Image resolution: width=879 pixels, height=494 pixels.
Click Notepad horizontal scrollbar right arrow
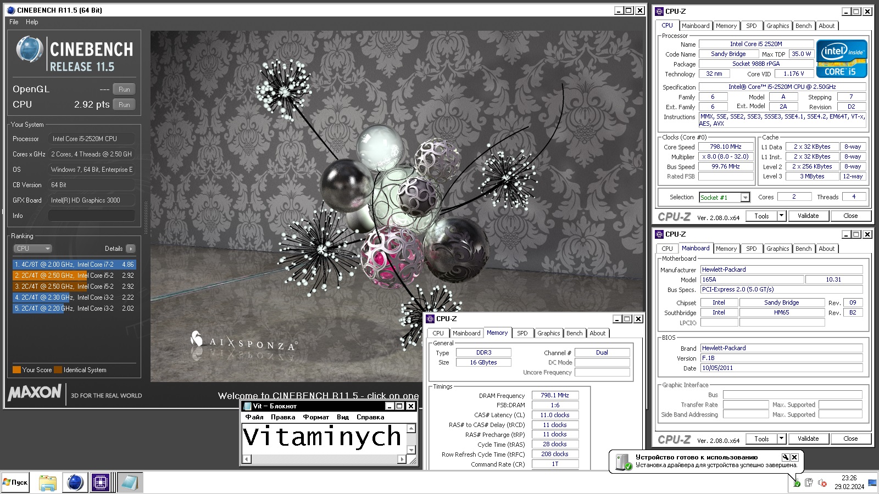(x=402, y=459)
